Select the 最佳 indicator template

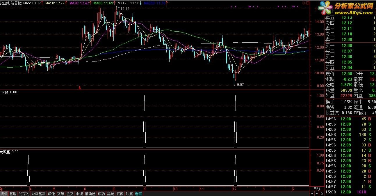tap(51, 194)
